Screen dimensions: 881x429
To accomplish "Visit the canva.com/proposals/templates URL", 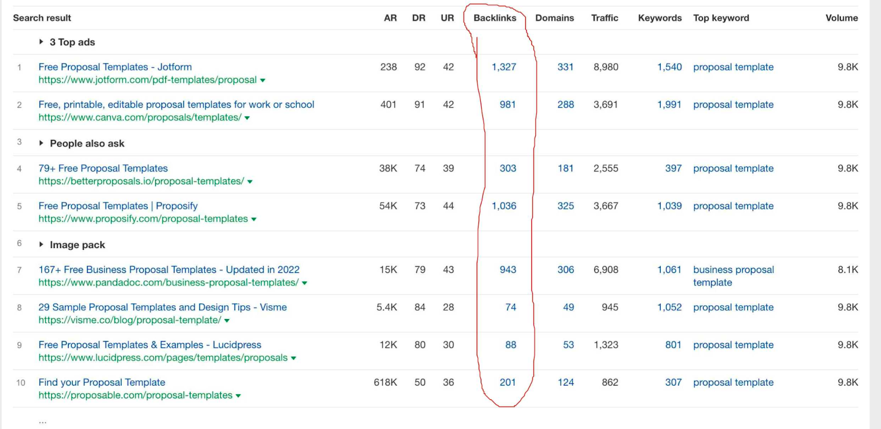I will click(140, 117).
